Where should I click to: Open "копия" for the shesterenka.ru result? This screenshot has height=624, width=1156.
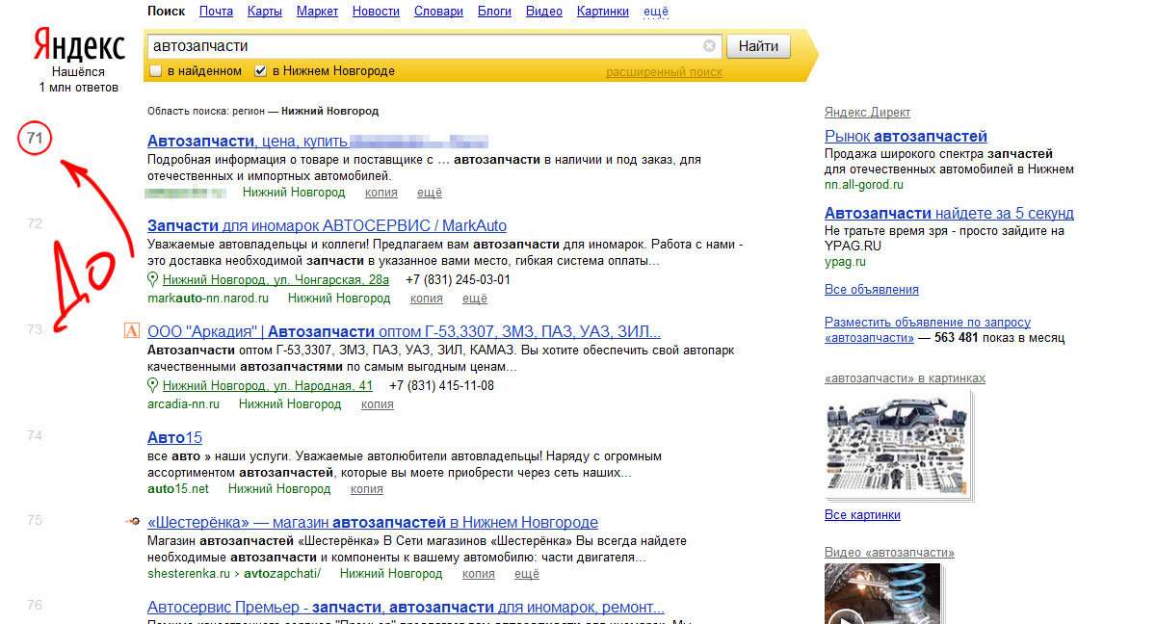pos(479,574)
